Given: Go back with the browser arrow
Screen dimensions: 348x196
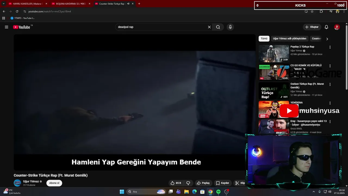Looking at the screenshot, I should click(x=4, y=11).
